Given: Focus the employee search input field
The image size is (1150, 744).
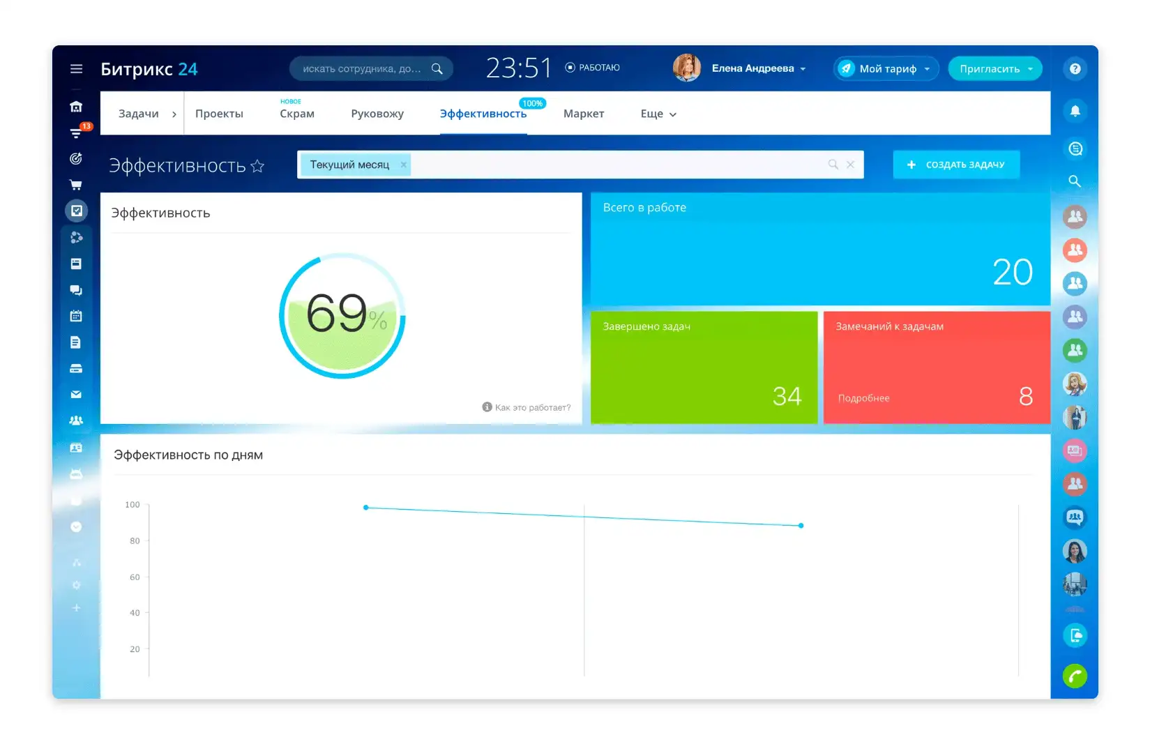Looking at the screenshot, I should click(x=362, y=68).
